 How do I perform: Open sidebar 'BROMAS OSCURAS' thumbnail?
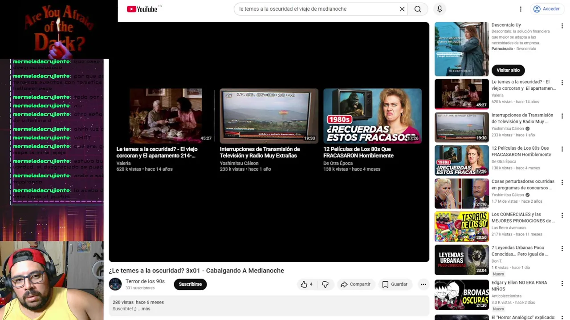(461, 295)
